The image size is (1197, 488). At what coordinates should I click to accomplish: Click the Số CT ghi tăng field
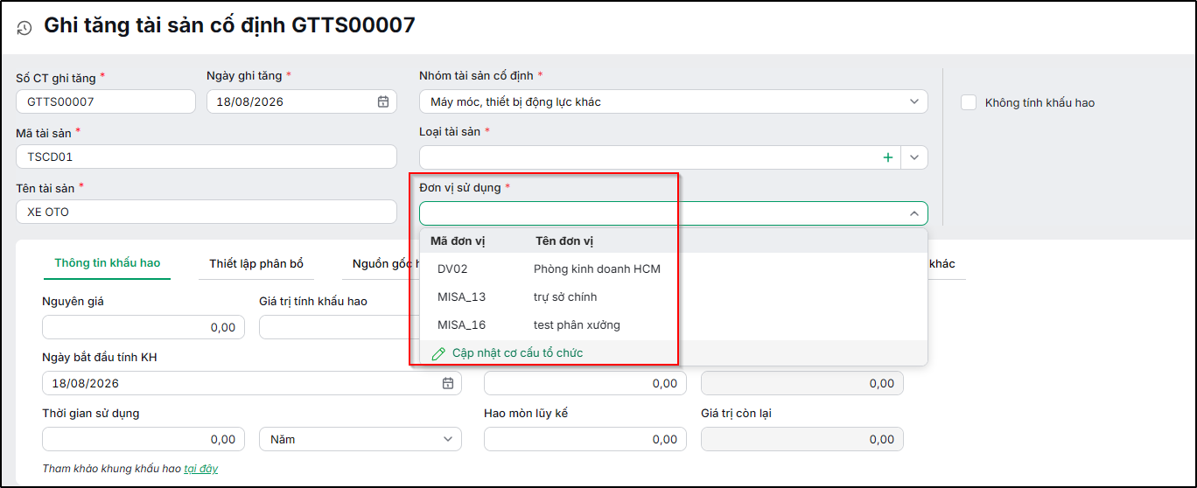tap(106, 101)
